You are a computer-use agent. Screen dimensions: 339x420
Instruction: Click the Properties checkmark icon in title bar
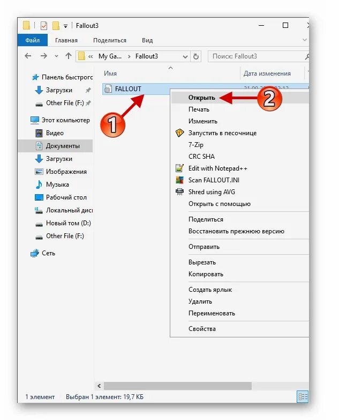click(43, 26)
